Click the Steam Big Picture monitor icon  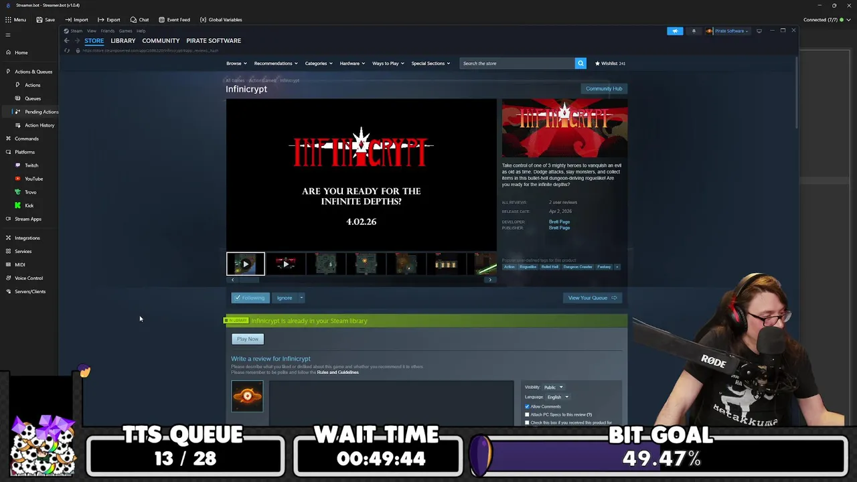pyautogui.click(x=759, y=31)
